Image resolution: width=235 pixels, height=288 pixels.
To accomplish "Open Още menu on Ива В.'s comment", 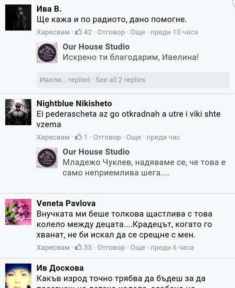I will pyautogui.click(x=138, y=32).
